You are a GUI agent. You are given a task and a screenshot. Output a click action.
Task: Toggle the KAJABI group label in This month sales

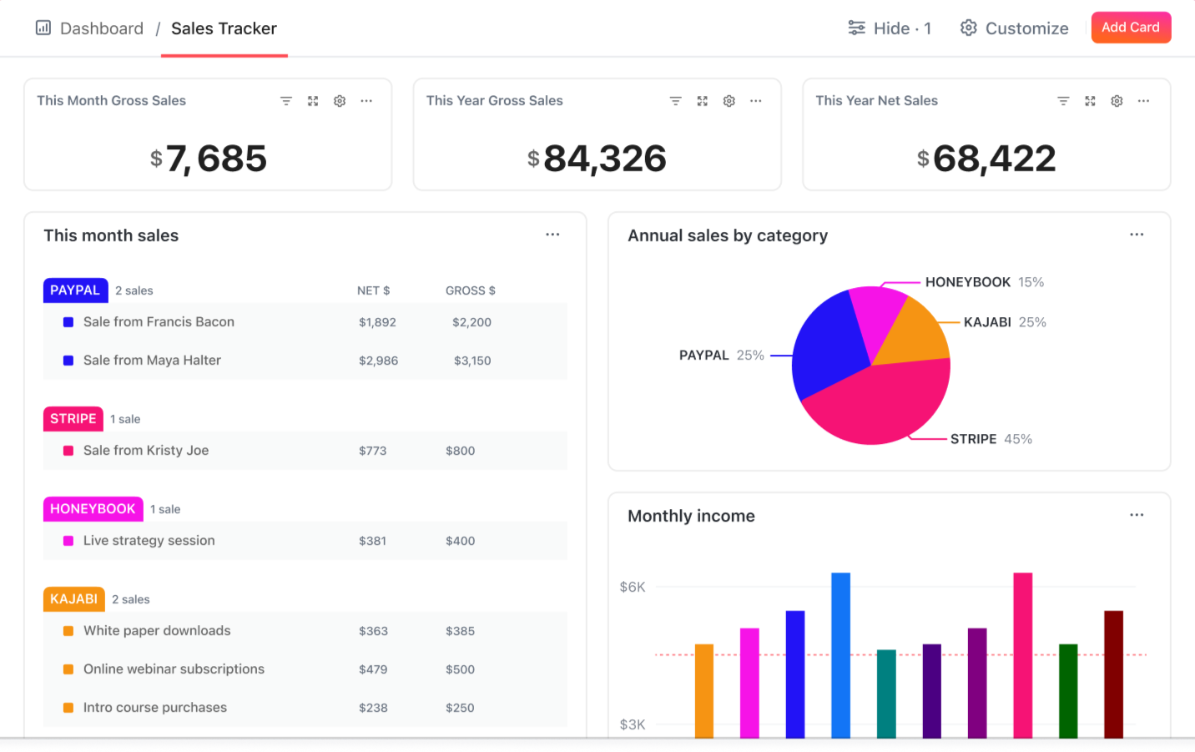(73, 598)
